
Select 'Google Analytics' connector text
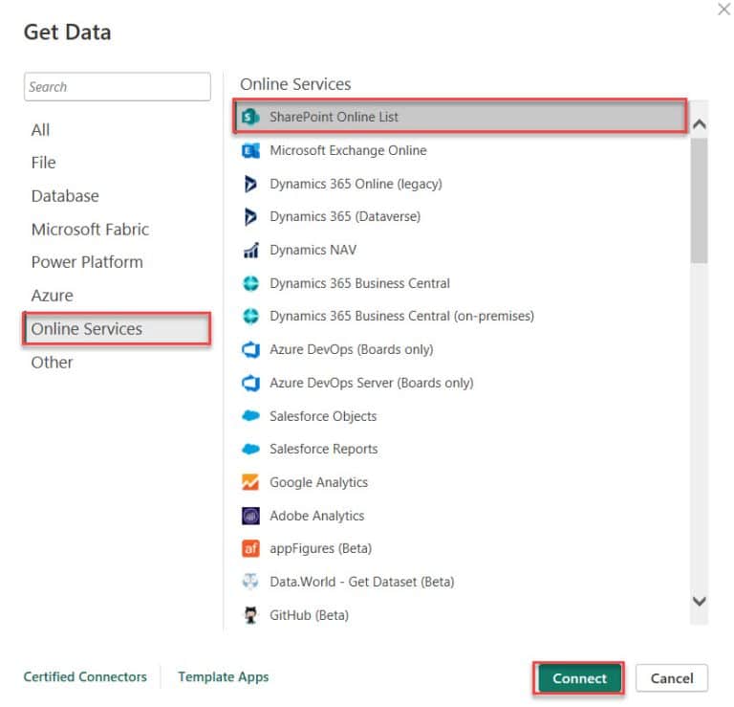point(319,482)
